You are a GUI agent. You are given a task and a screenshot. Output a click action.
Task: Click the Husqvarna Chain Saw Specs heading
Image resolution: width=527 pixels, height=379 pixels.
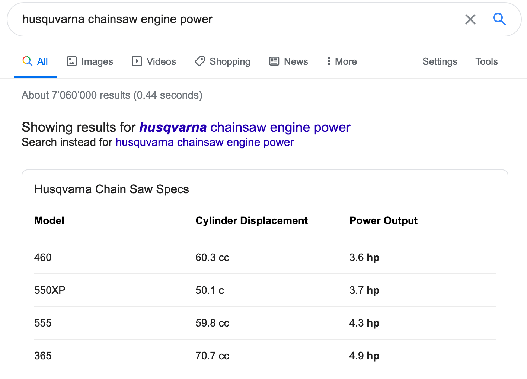[112, 189]
